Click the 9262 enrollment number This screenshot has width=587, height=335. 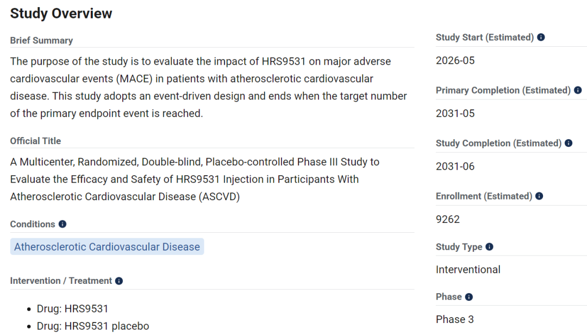[x=448, y=219]
